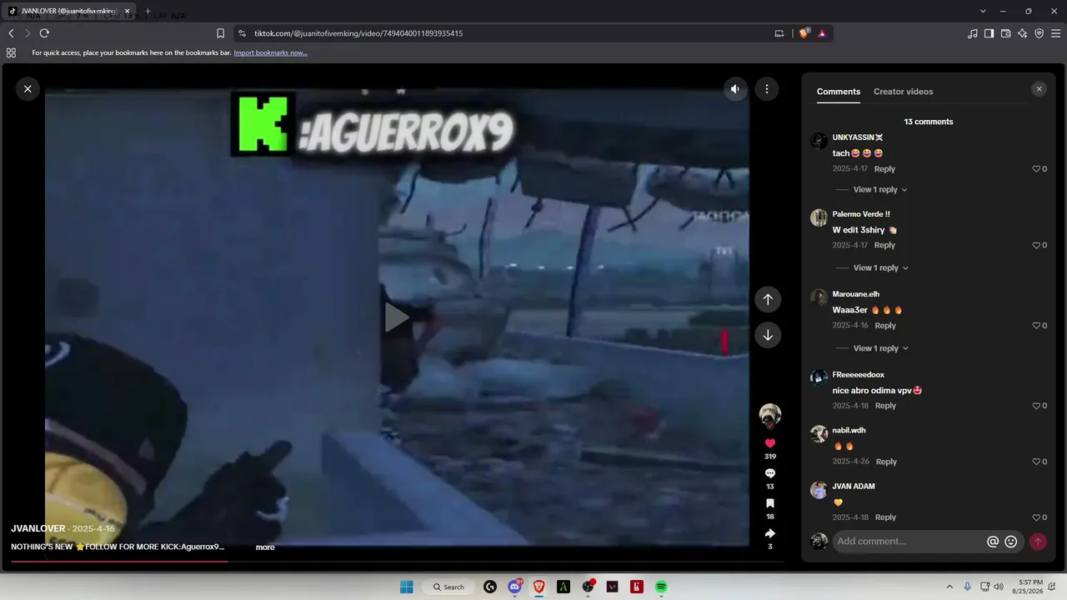
Task: Open the video's three-dot options menu
Action: (767, 88)
